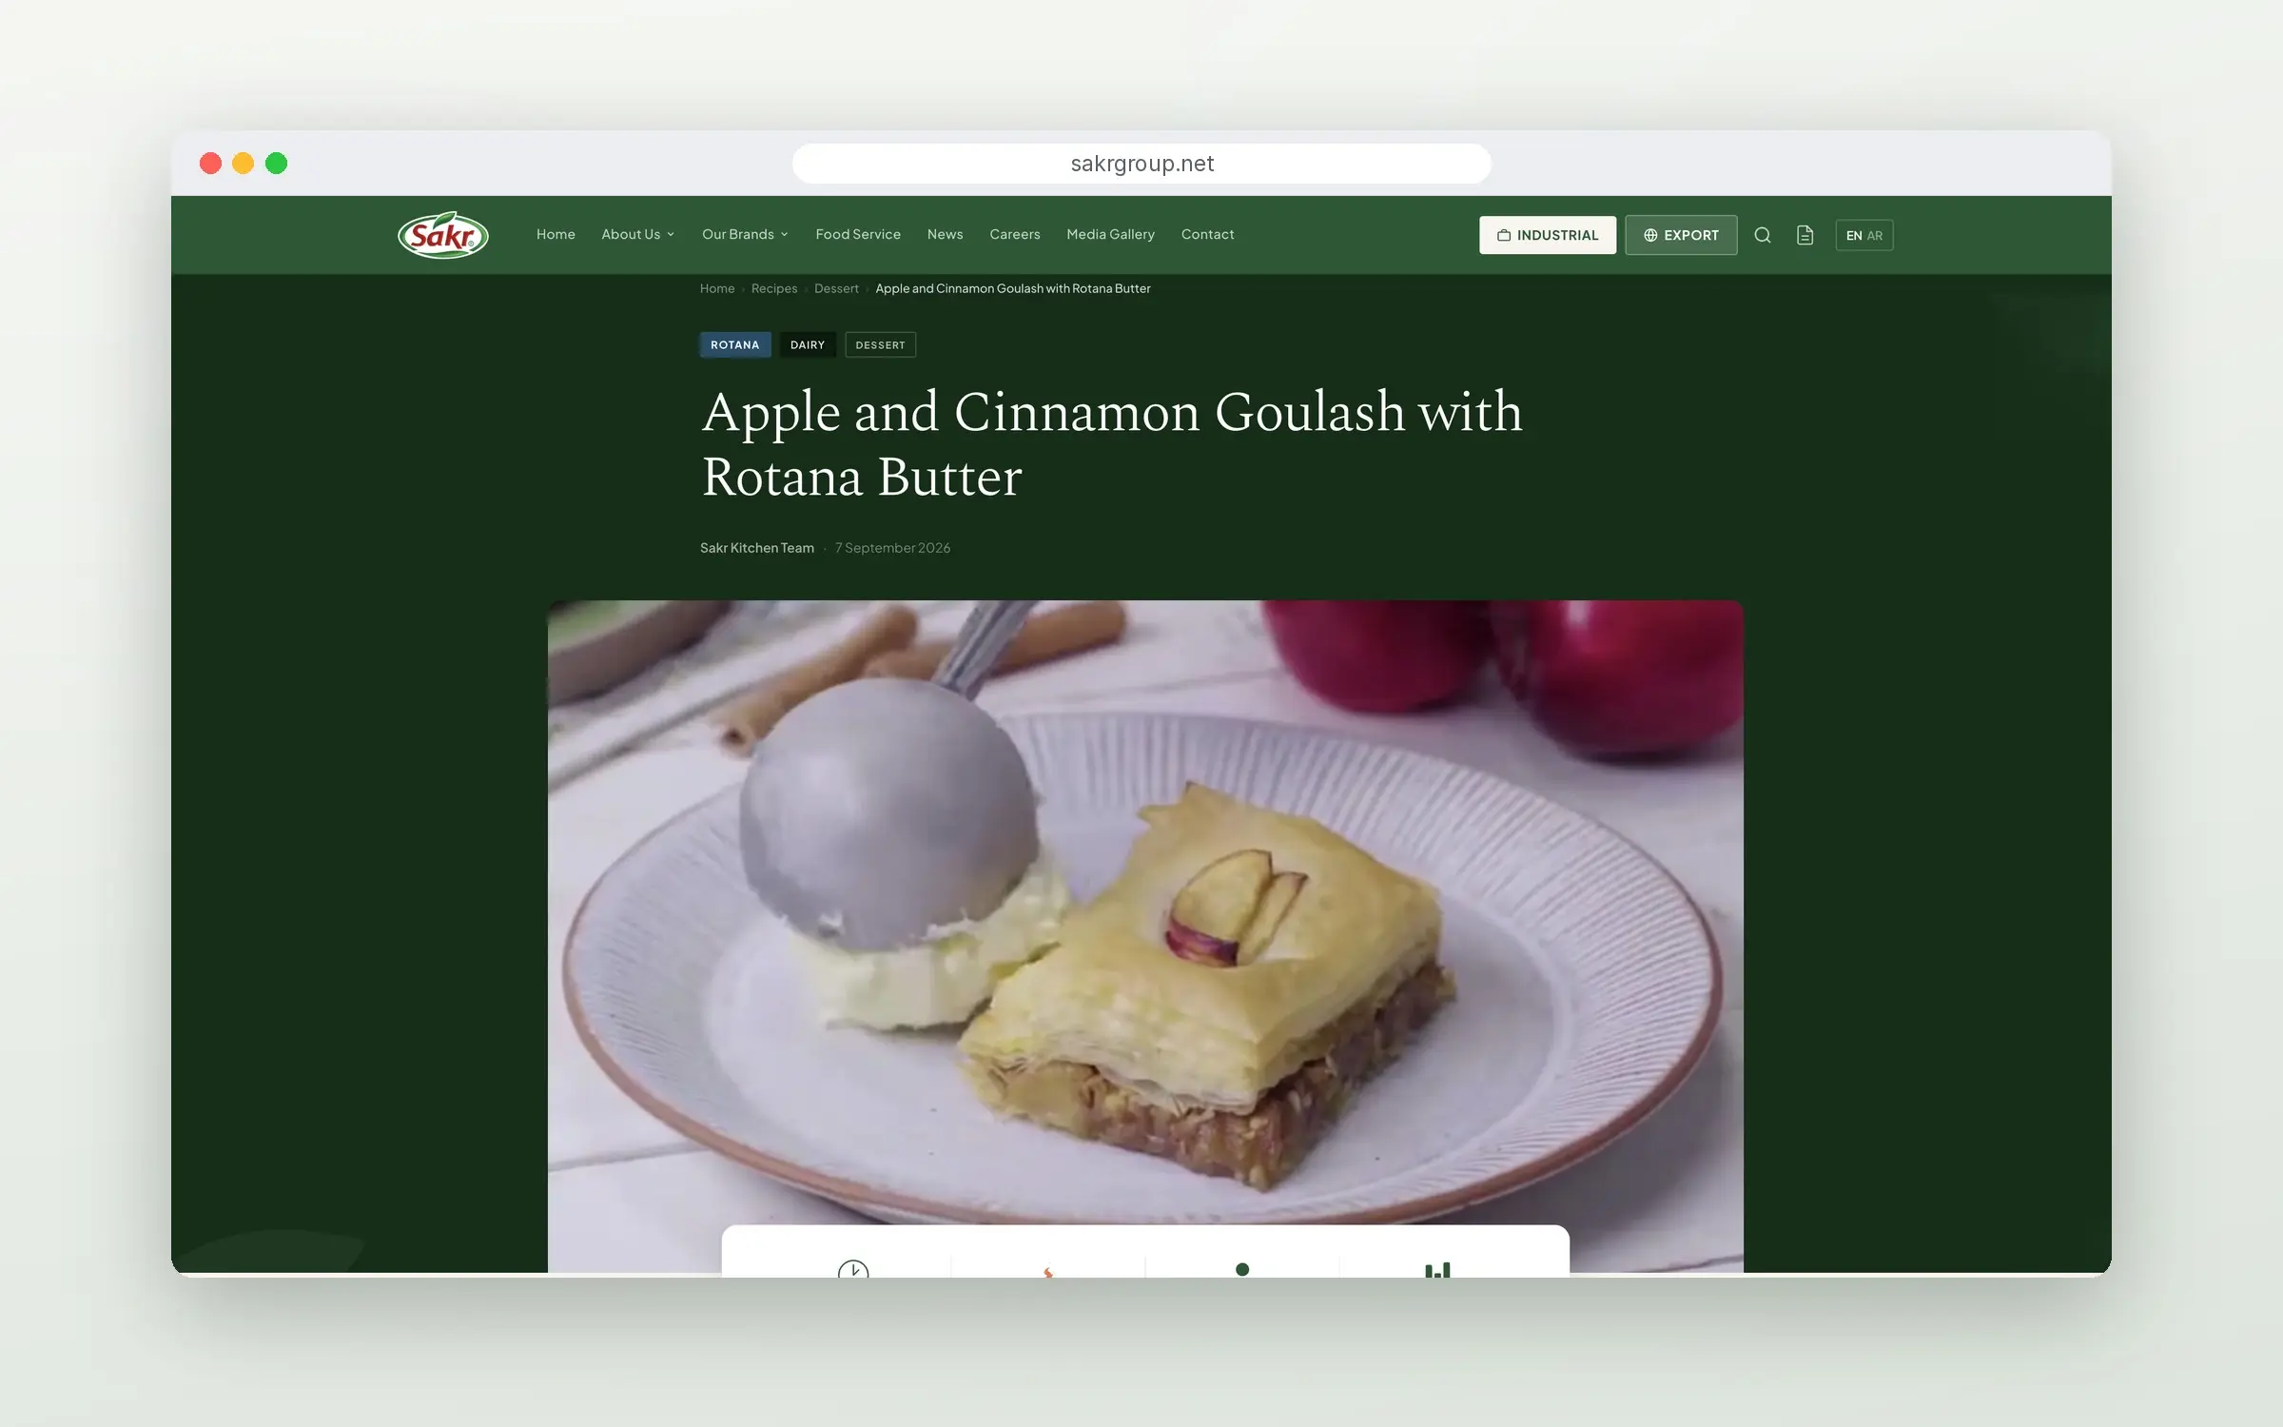Expand the About Us dropdown

(x=637, y=234)
